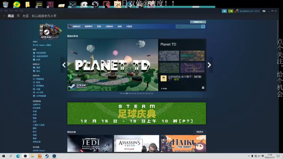This screenshot has height=159, width=283.
Task: Click the Steam forward navigation arrow
Action: click(4, 16)
